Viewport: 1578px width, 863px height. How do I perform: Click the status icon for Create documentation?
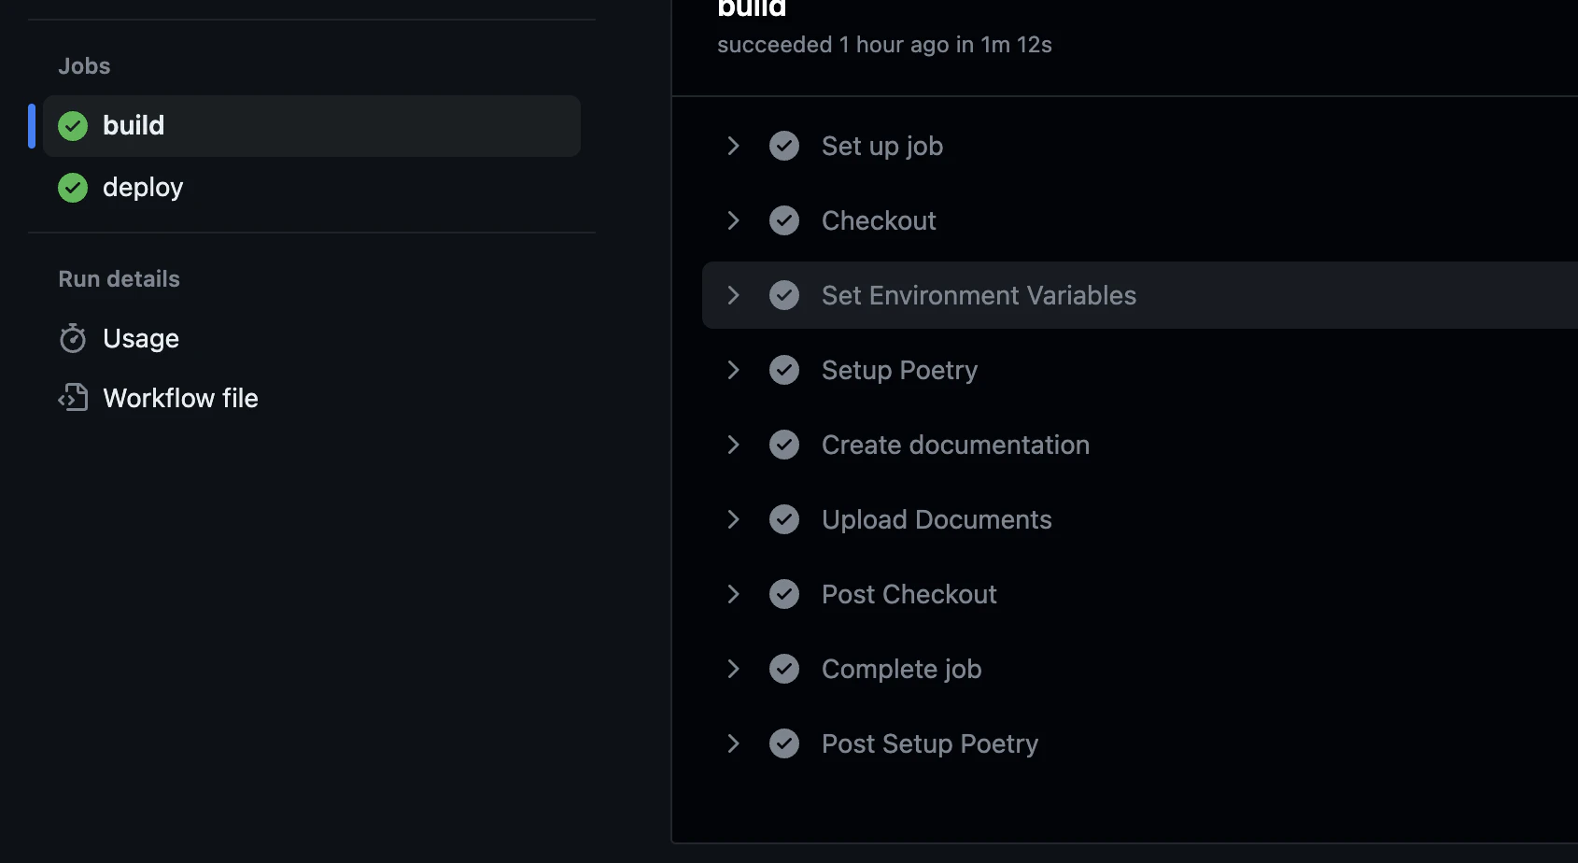pyautogui.click(x=784, y=445)
